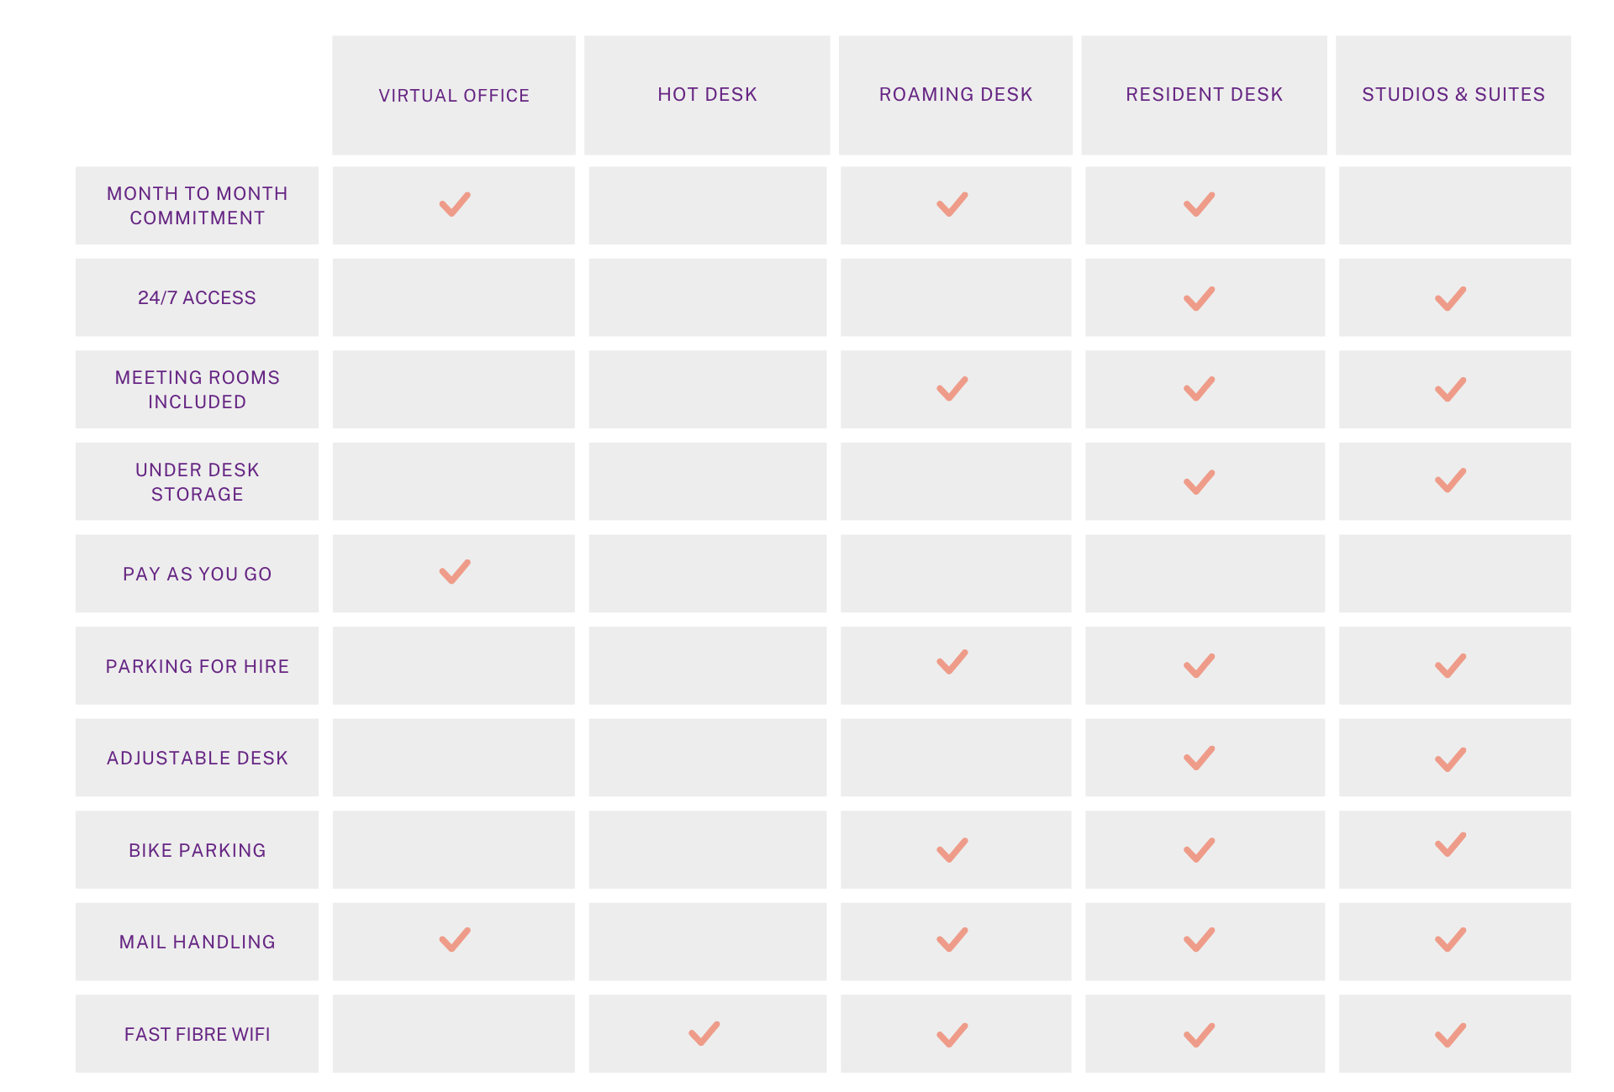Click empty Hot Desk meeting rooms cell

tap(708, 390)
